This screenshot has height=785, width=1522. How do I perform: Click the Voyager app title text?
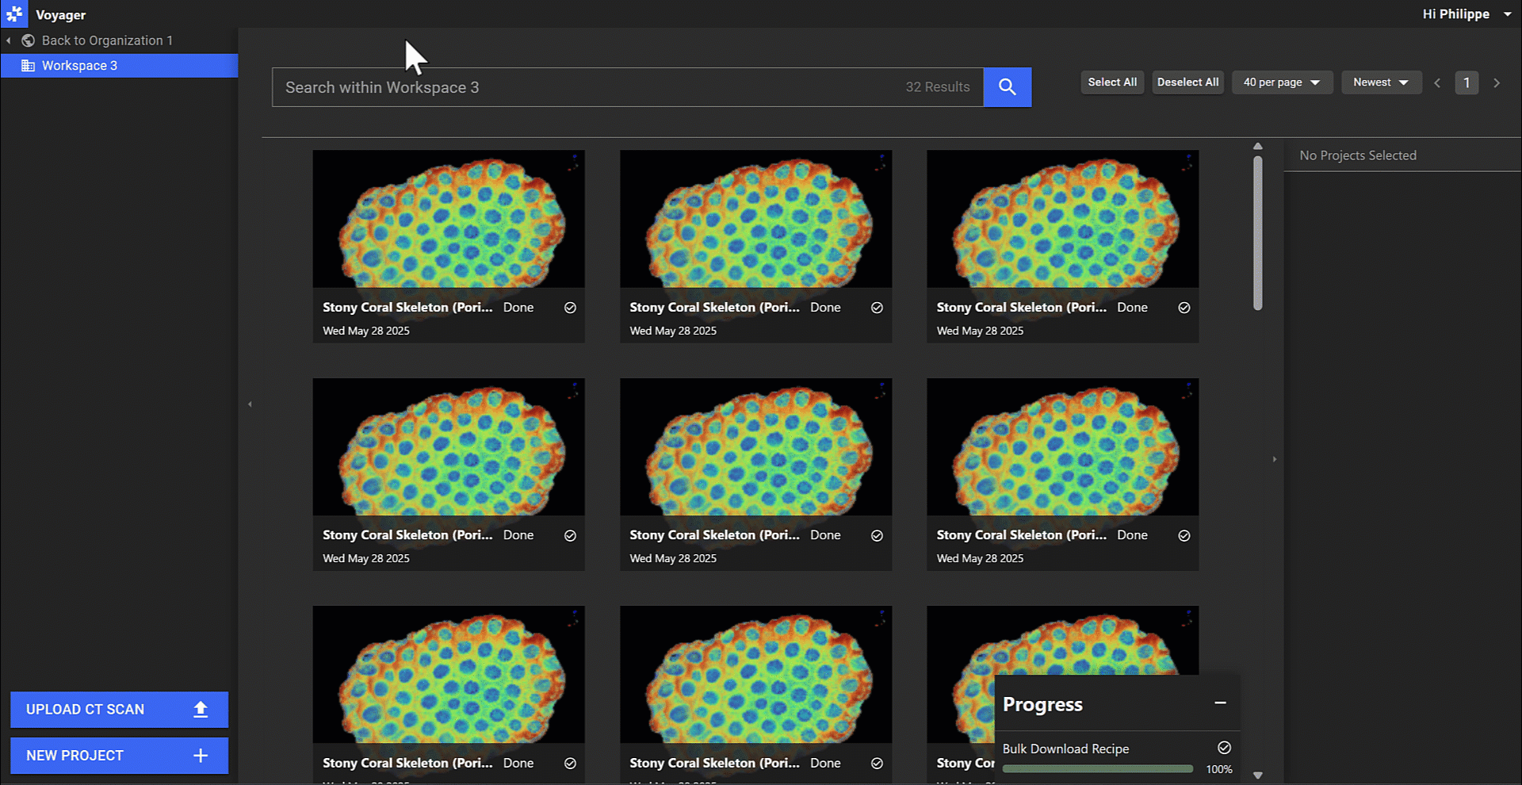tap(61, 15)
